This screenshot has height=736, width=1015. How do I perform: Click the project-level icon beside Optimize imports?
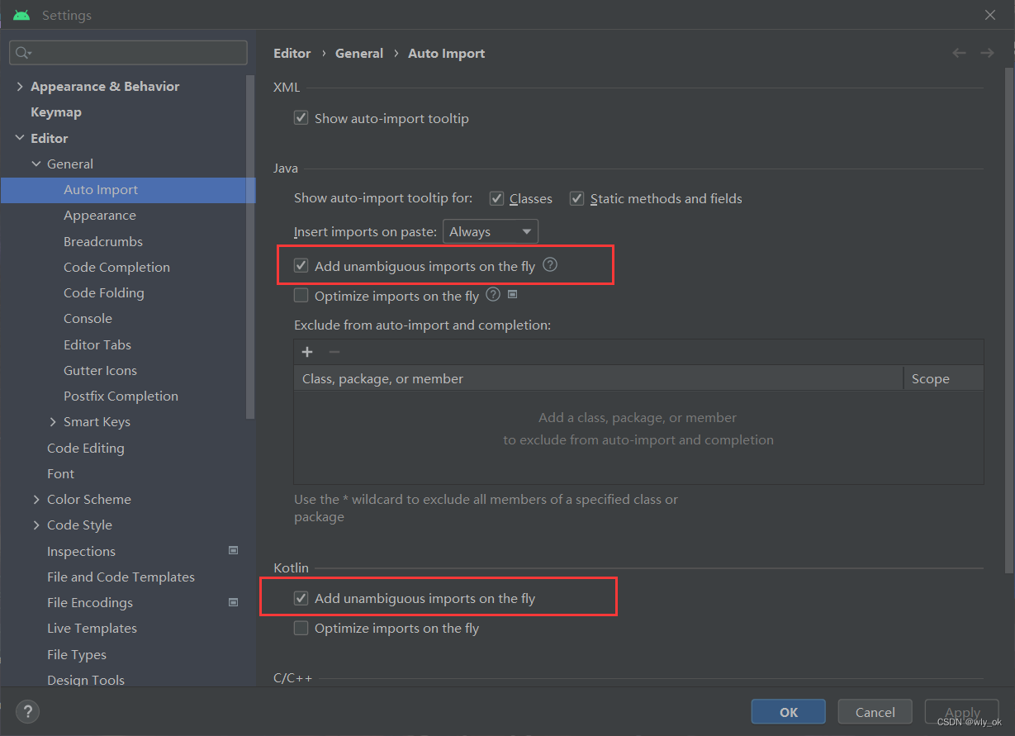[x=512, y=294]
